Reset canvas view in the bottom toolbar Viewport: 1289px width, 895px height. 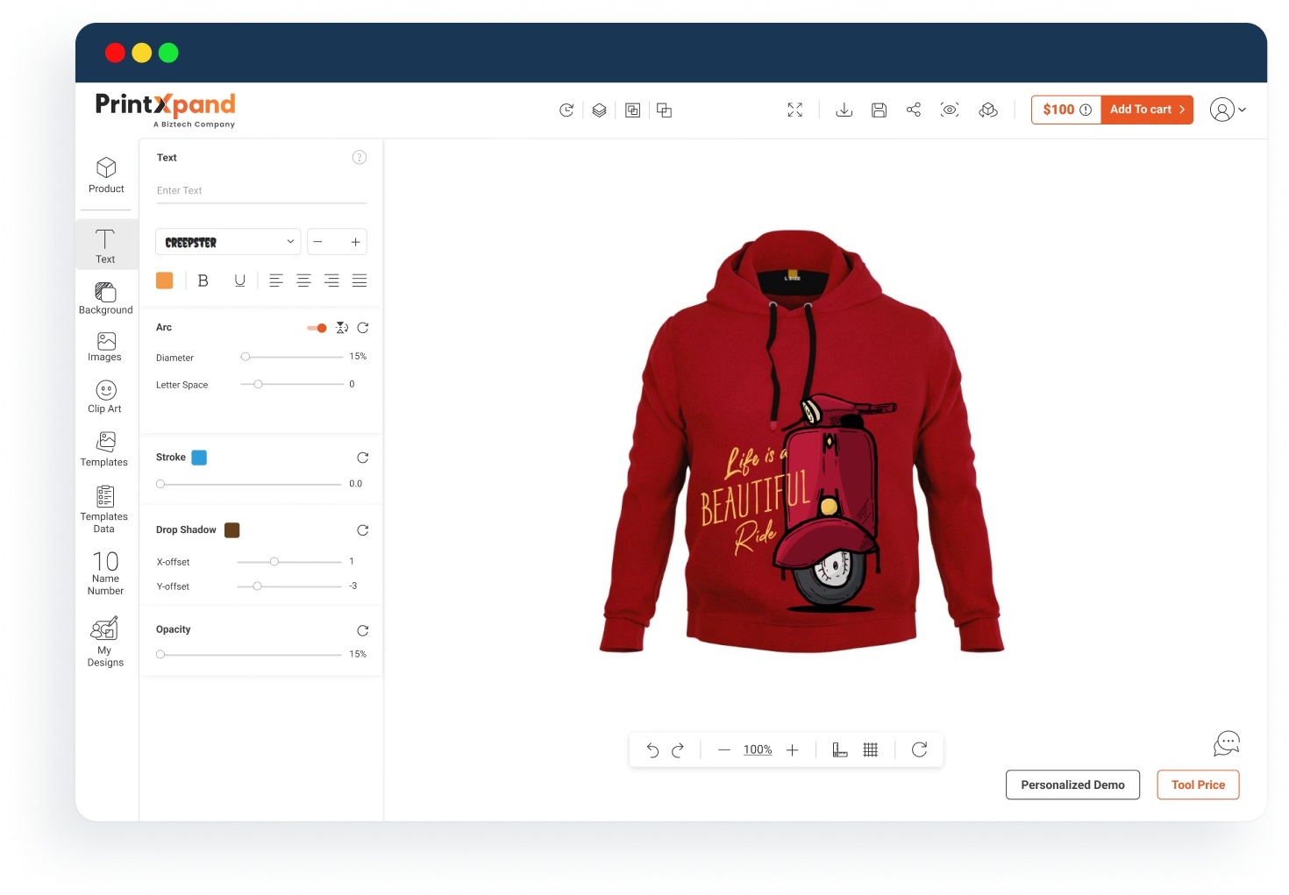coord(920,749)
